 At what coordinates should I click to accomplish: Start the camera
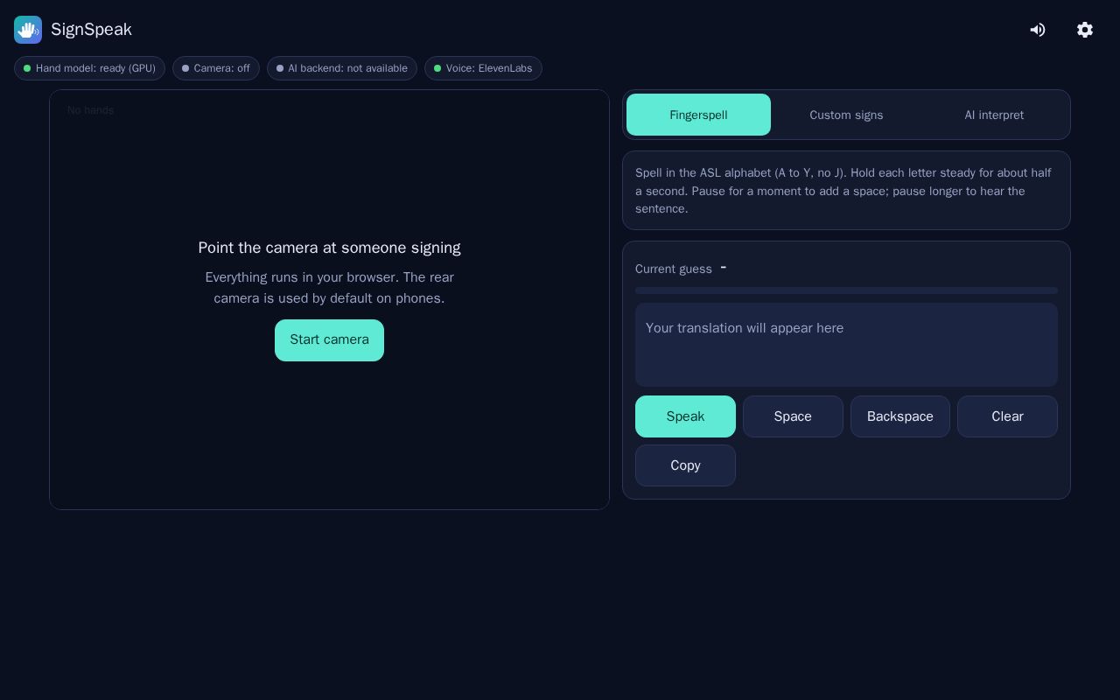(x=329, y=340)
